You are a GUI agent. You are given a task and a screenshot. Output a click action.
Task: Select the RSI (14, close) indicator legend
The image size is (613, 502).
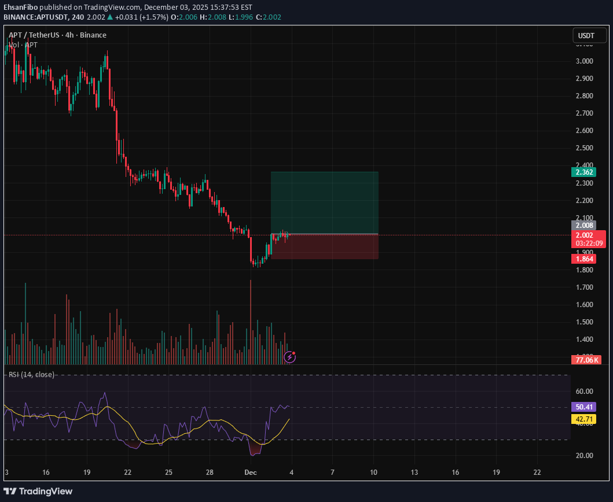pyautogui.click(x=31, y=374)
